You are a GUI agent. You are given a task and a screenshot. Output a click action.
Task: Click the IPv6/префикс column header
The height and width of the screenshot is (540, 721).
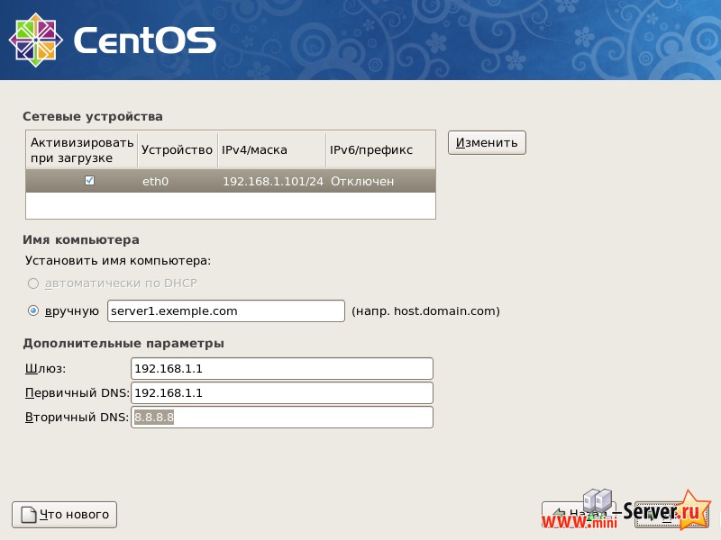tap(380, 150)
